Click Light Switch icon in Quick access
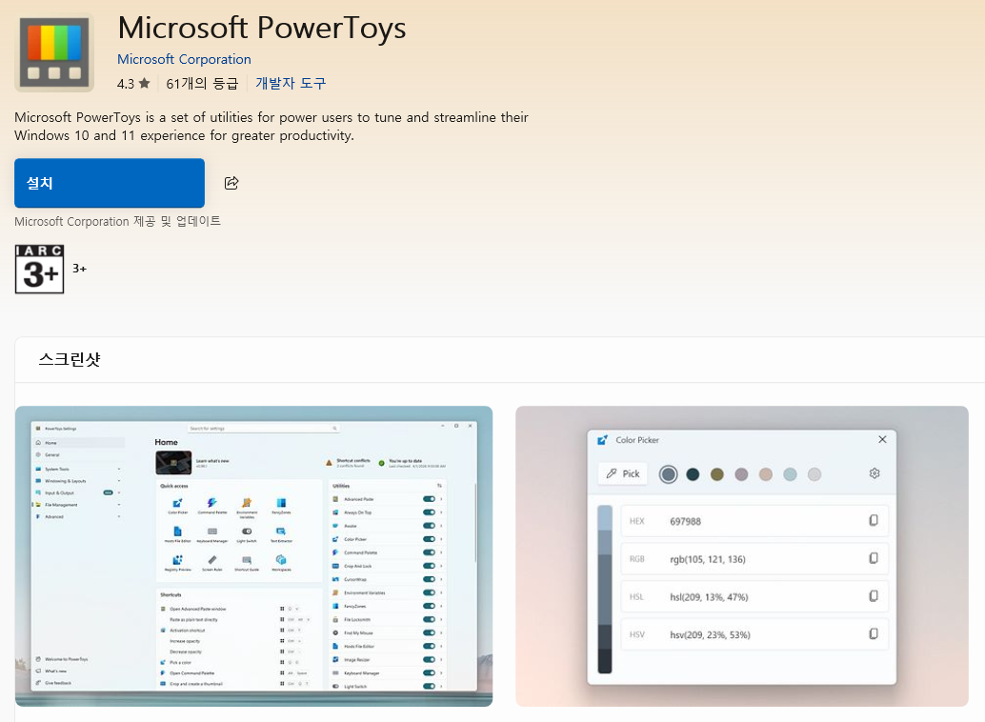This screenshot has height=722, width=985. 247,531
